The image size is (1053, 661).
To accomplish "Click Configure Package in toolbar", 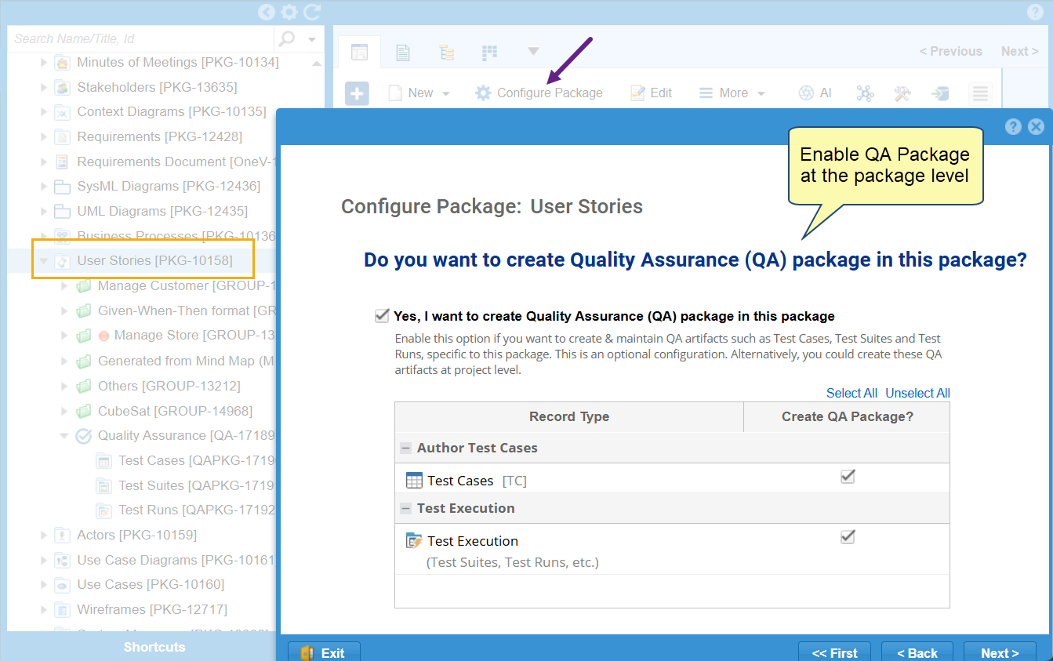I will click(x=539, y=93).
